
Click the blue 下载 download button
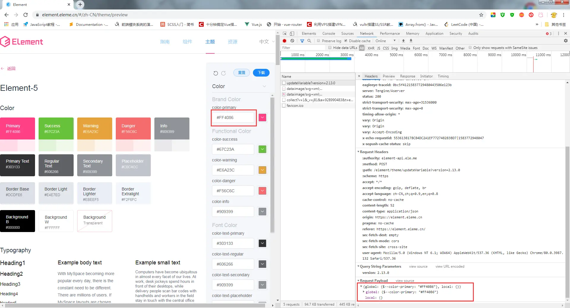click(261, 73)
